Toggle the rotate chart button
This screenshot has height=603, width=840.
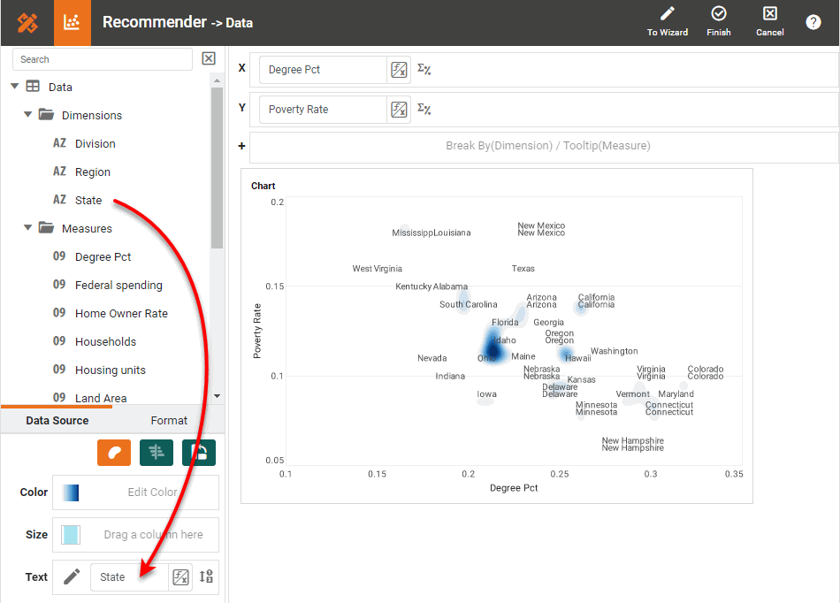(x=199, y=453)
